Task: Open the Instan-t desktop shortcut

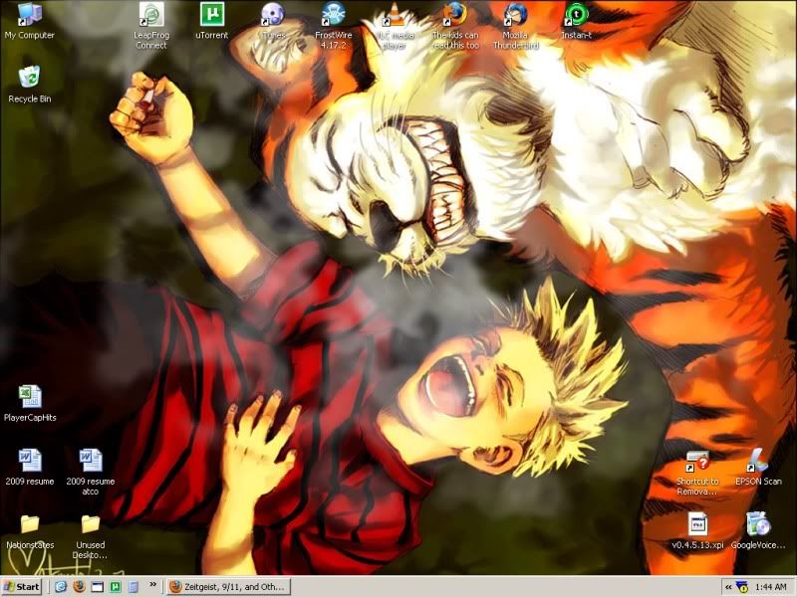Action: [x=577, y=21]
